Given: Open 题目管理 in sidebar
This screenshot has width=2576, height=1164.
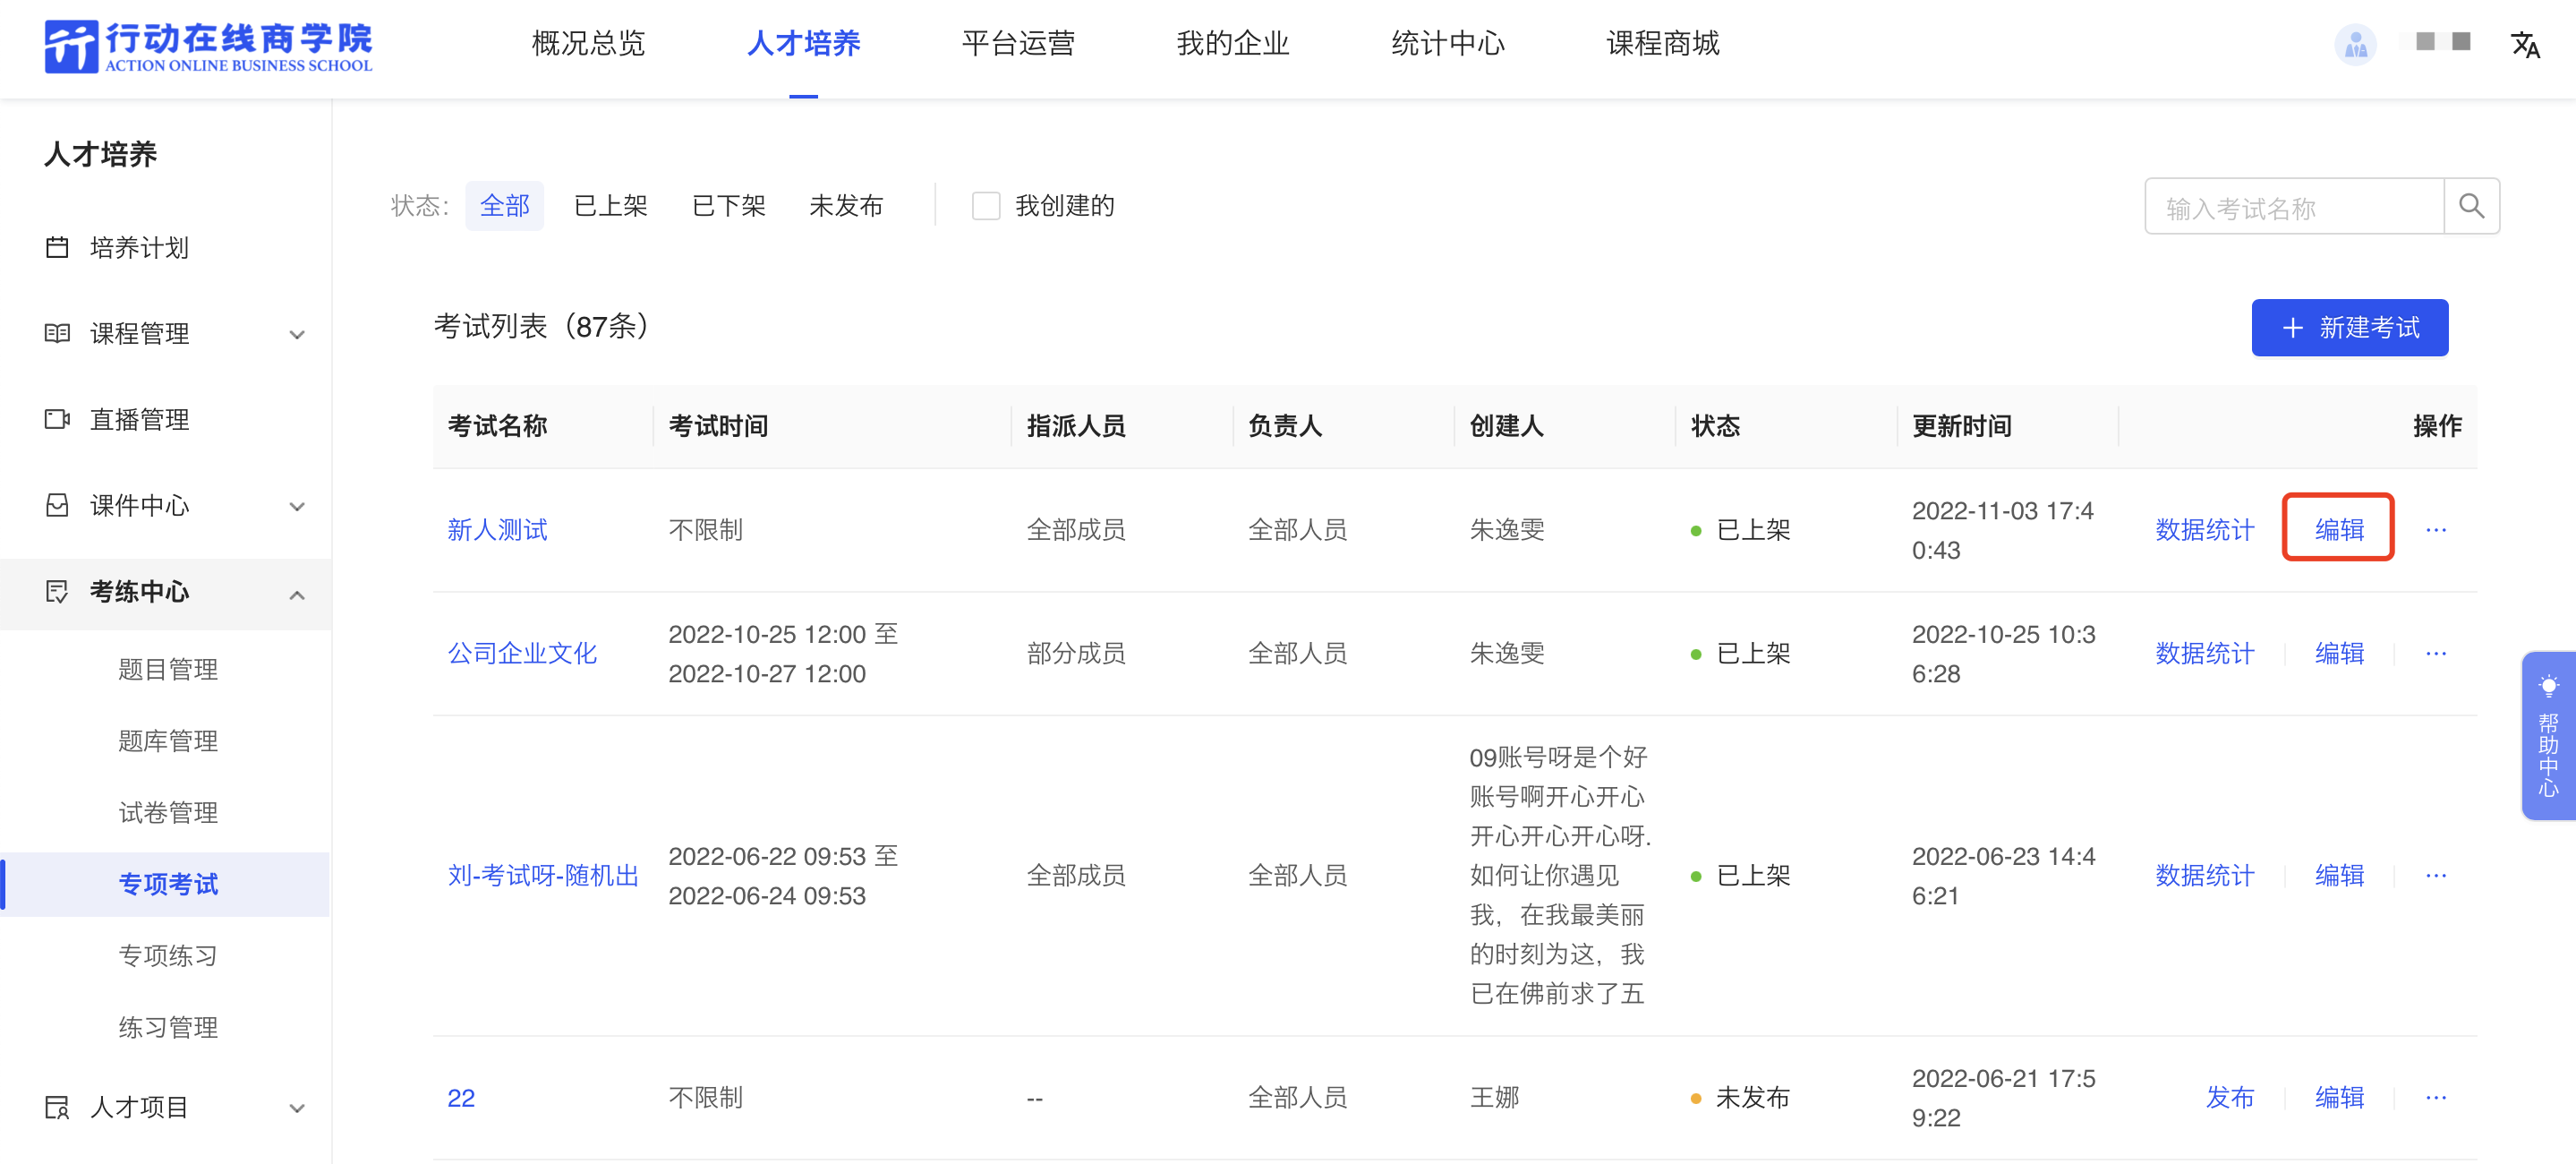Looking at the screenshot, I should [x=168, y=669].
